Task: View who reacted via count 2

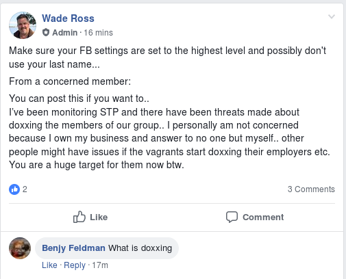Action: point(25,189)
